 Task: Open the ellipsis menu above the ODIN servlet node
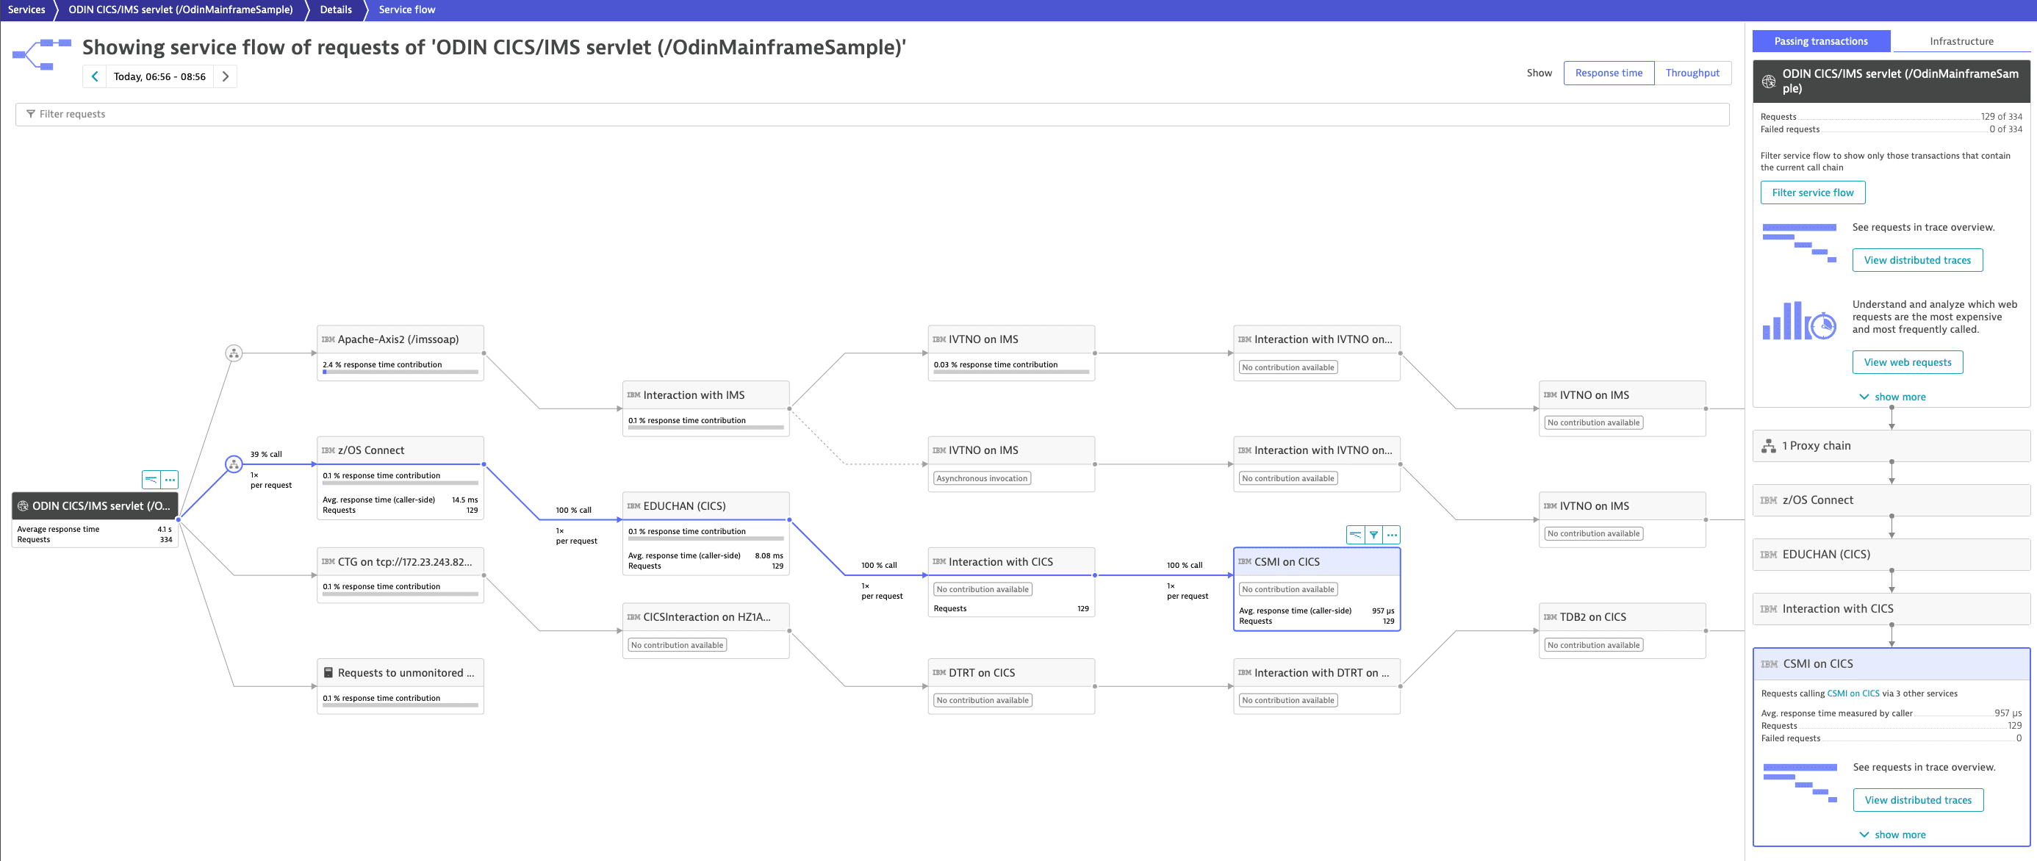[x=170, y=480]
